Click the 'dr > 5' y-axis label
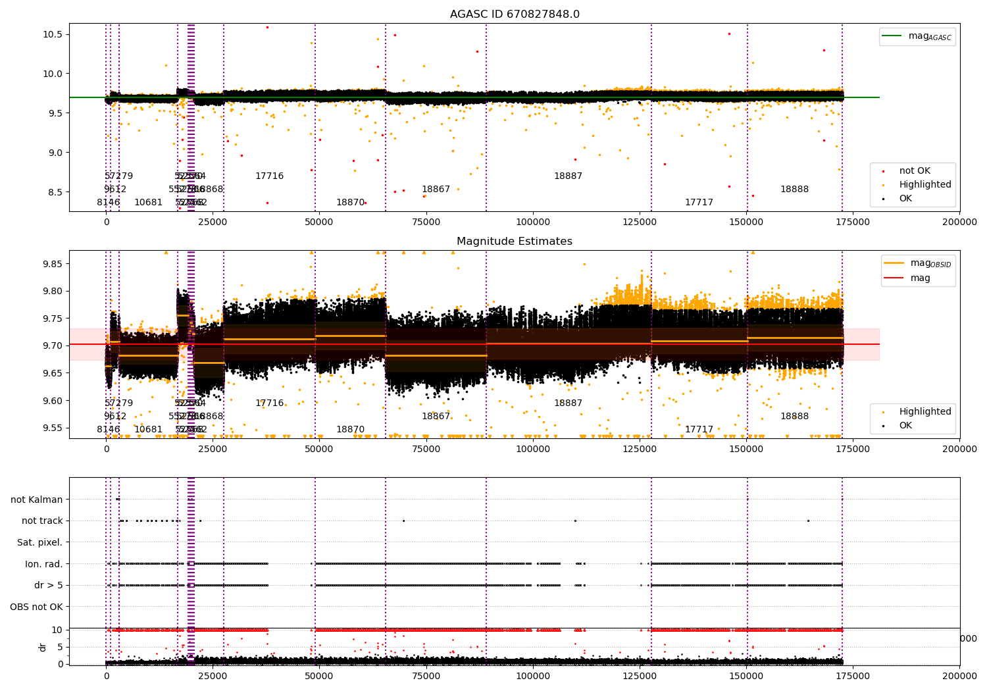This screenshot has width=987, height=691. [x=49, y=585]
